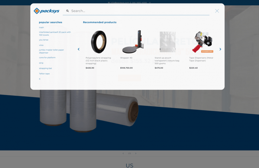Open 'Stand up pouch transparent closure bag' title
259x168 pixels.
click(167, 60)
